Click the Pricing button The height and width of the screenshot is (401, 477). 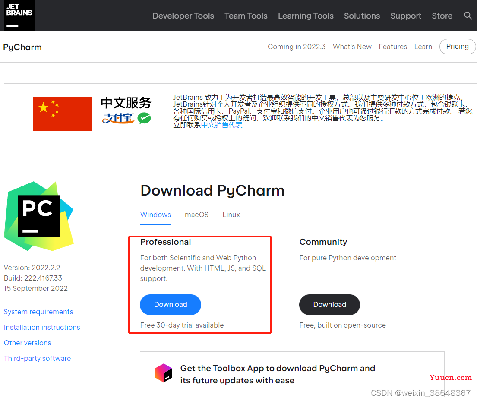(458, 46)
